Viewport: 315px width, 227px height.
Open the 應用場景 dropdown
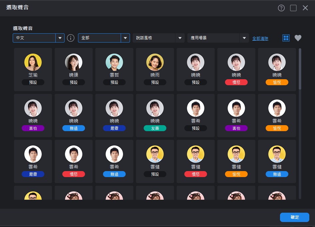pyautogui.click(x=218, y=38)
